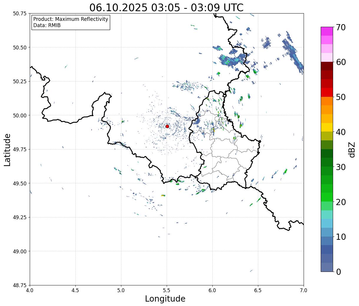The width and height of the screenshot is (359, 306).
Task: Click the 'Product: Maximum Reflectivity' legend text
Action: 71,19
